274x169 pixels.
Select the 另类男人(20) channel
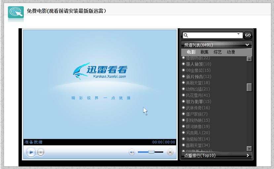coord(198,133)
